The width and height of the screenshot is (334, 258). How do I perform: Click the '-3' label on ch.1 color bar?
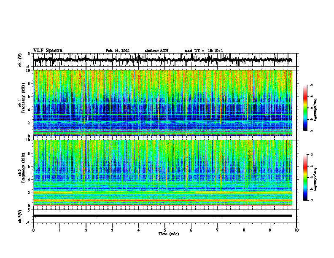[x=311, y=85]
